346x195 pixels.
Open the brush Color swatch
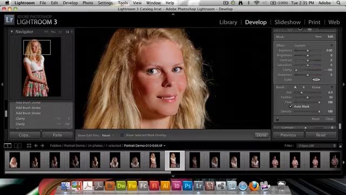pos(316,80)
